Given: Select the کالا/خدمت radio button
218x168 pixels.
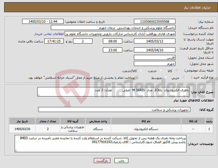Looking at the screenshot, I should click(141, 70).
